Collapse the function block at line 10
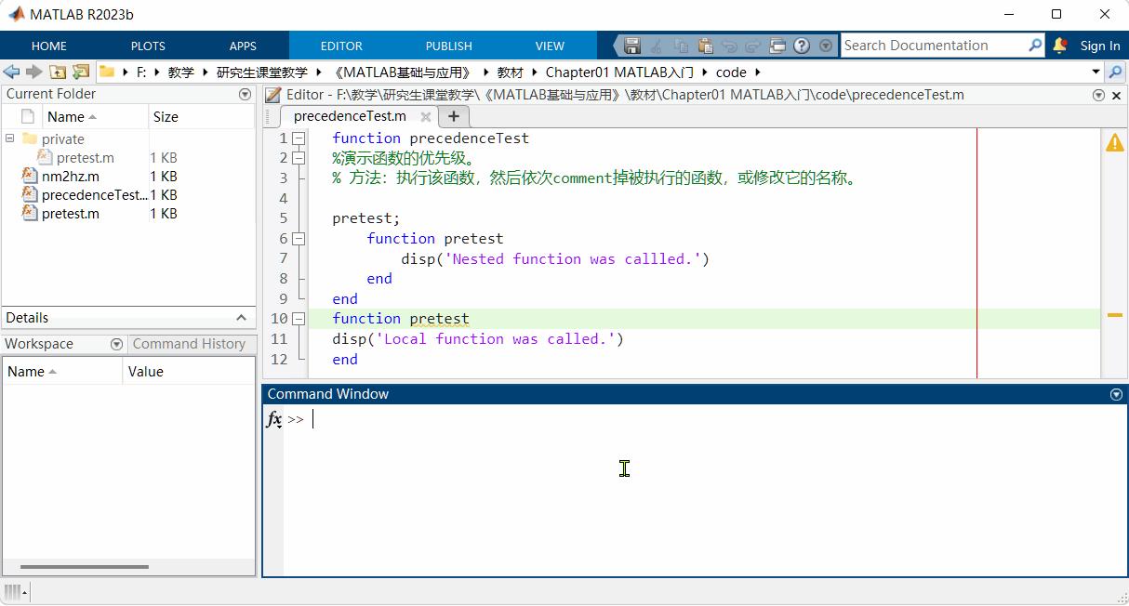The width and height of the screenshot is (1129, 606). pyautogui.click(x=298, y=318)
